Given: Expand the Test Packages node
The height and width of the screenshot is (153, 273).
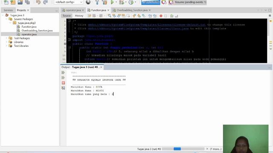Looking at the screenshot, I should (6, 38).
